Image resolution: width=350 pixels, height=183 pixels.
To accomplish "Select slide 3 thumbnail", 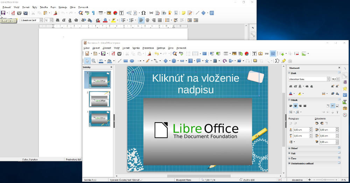I will [99, 118].
